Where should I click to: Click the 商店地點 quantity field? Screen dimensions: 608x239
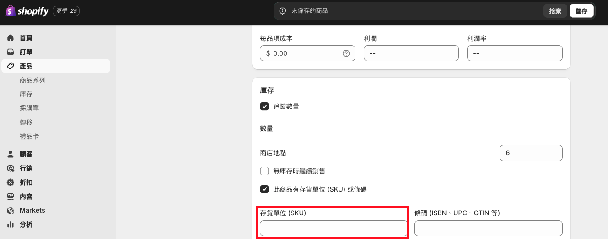coord(531,153)
